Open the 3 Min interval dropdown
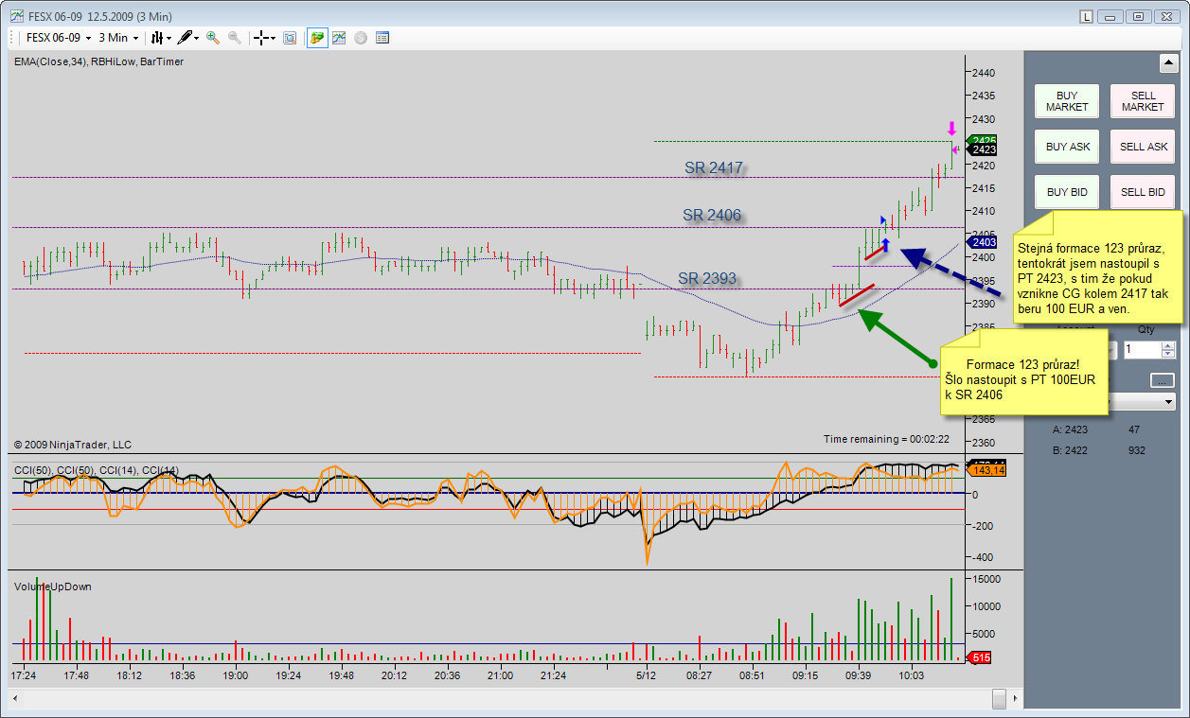 (x=118, y=38)
